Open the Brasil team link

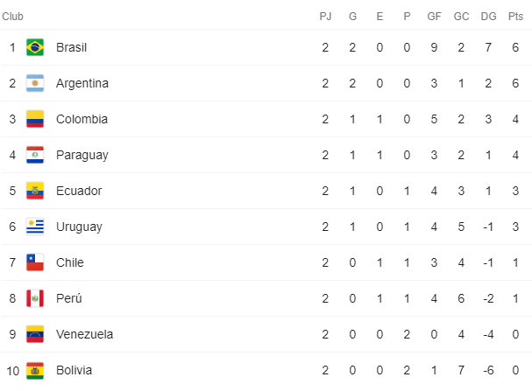72,47
